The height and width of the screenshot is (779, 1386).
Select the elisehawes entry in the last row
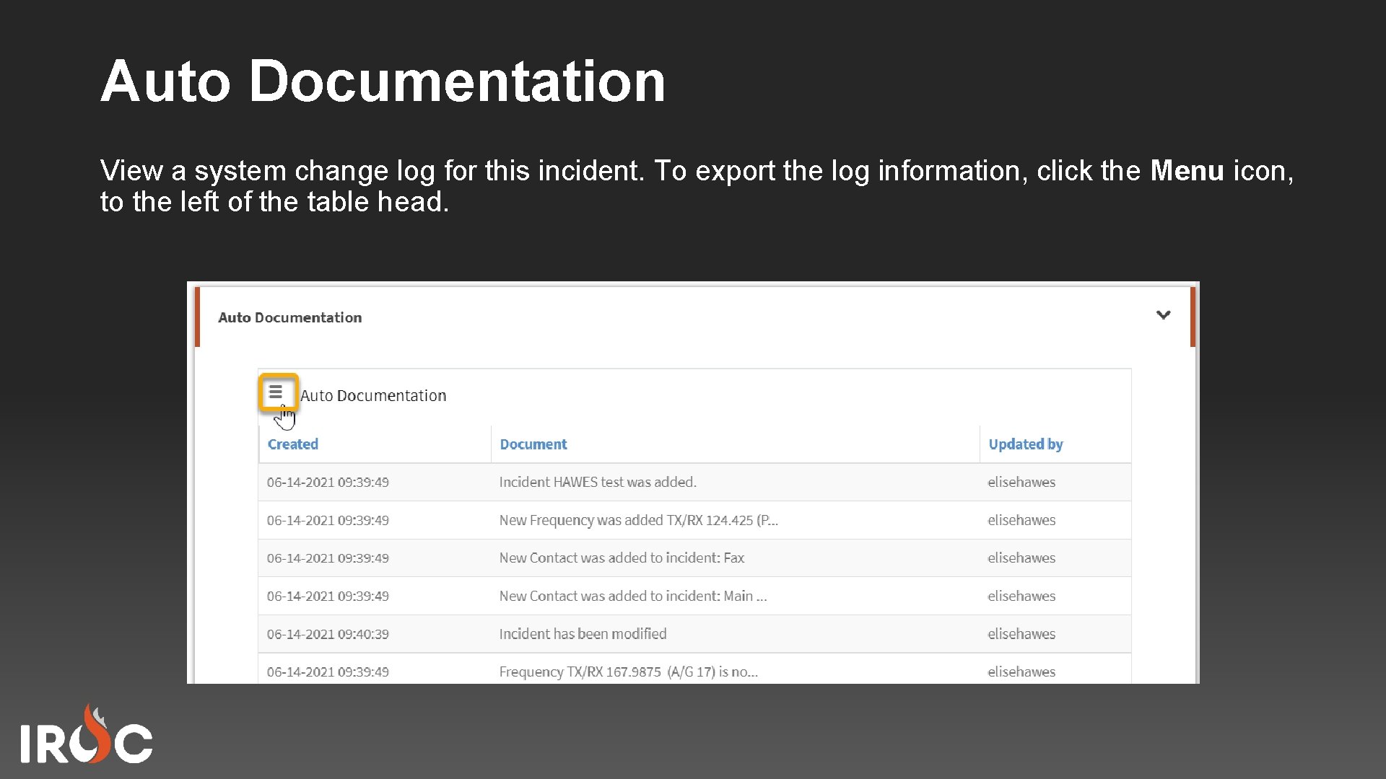(x=1021, y=672)
